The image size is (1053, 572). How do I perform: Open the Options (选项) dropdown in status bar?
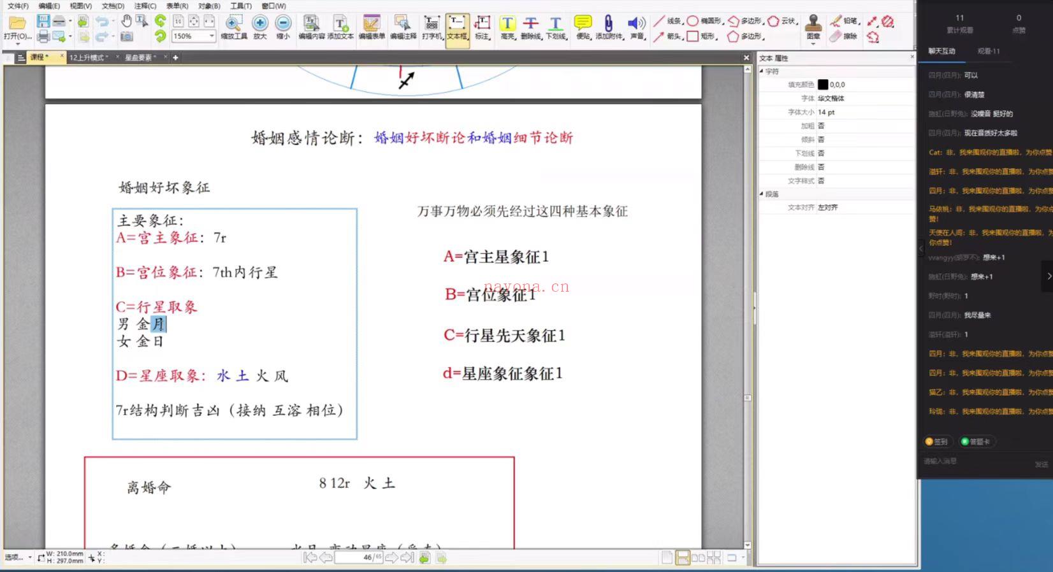tap(18, 557)
